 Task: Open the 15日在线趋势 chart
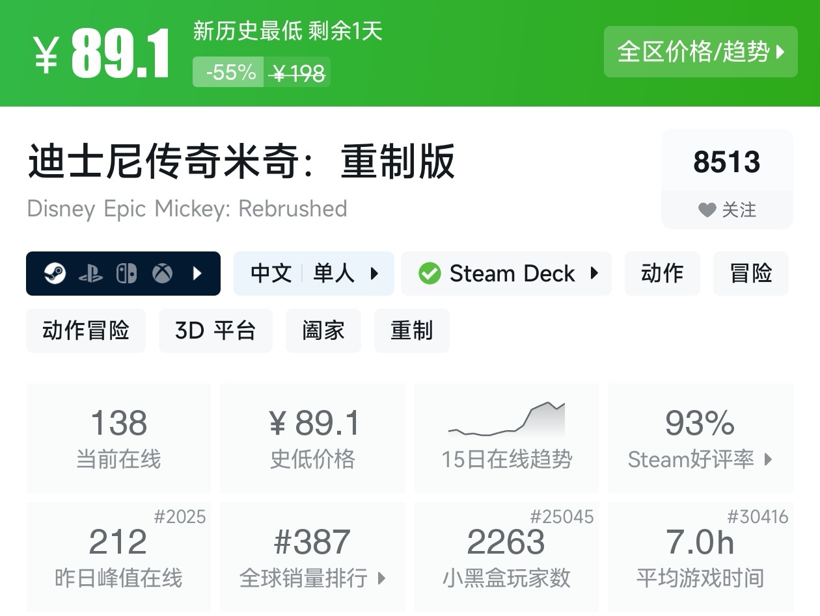click(506, 437)
